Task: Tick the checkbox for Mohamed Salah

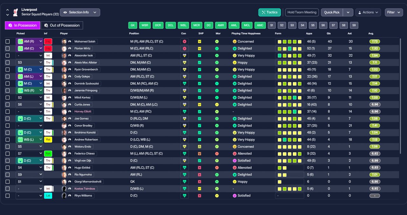Action: pyautogui.click(x=8, y=41)
